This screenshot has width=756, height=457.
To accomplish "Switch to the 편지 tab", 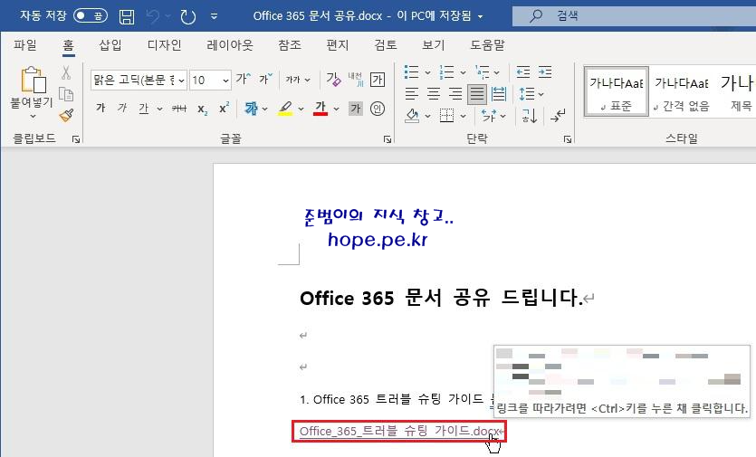I will pos(337,45).
